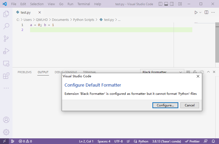Click the VS Code logo icon

(5, 4)
